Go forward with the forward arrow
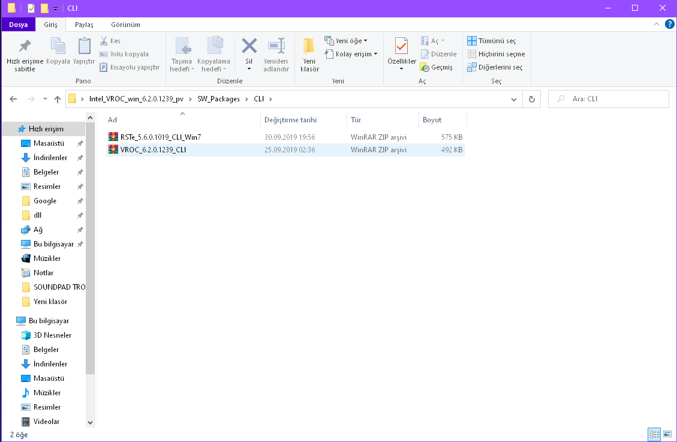This screenshot has height=442, width=677. point(31,99)
